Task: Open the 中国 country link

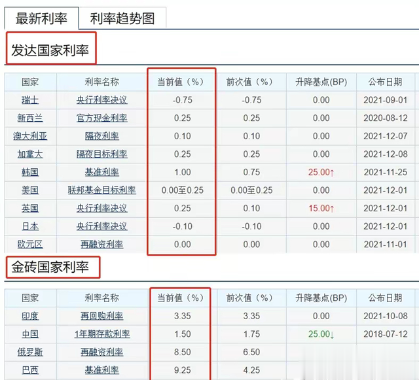Action: 30,334
